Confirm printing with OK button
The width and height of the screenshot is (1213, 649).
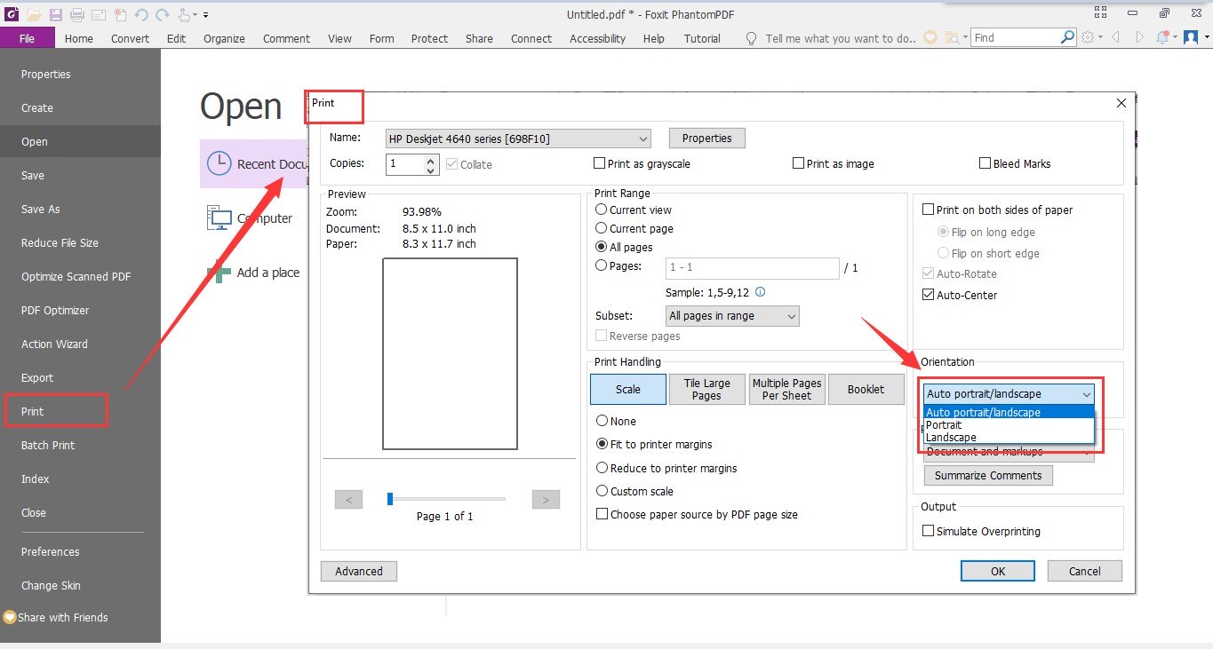[998, 571]
